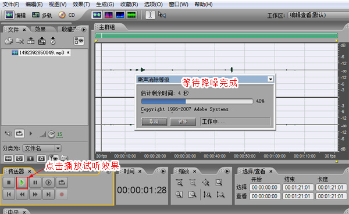Screen dimensions: 349x214
Task: Click the 暂停 pause button in progress dialog
Action: [x=183, y=122]
